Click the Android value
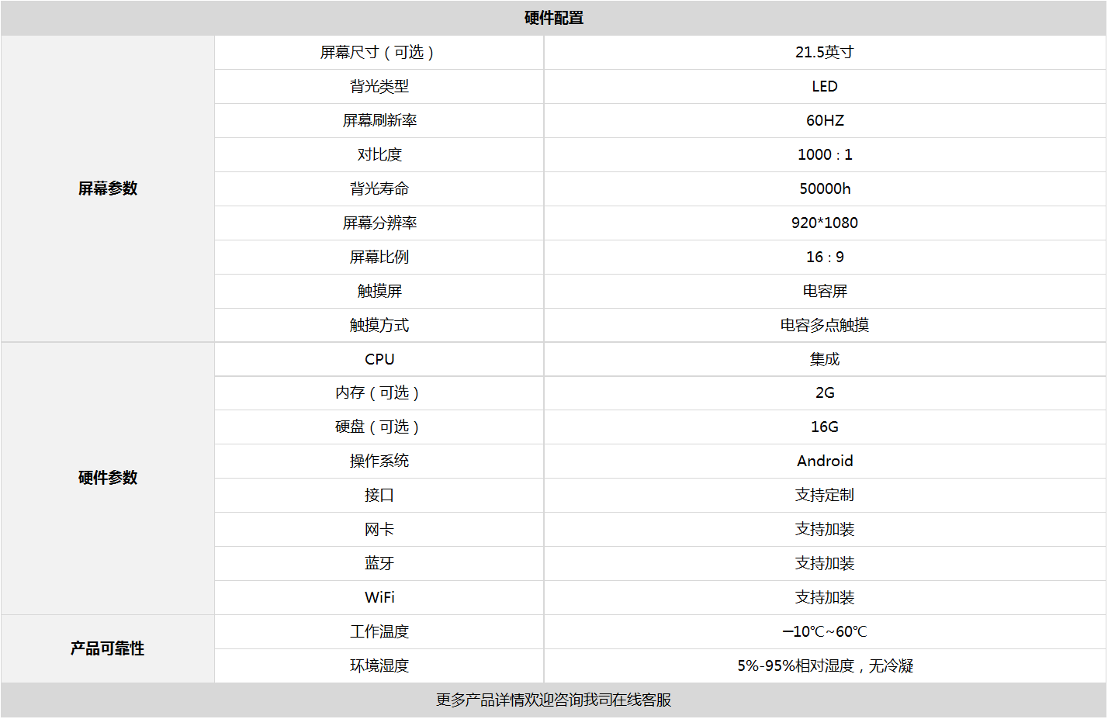Viewport: 1108px width, 719px height. tap(825, 461)
